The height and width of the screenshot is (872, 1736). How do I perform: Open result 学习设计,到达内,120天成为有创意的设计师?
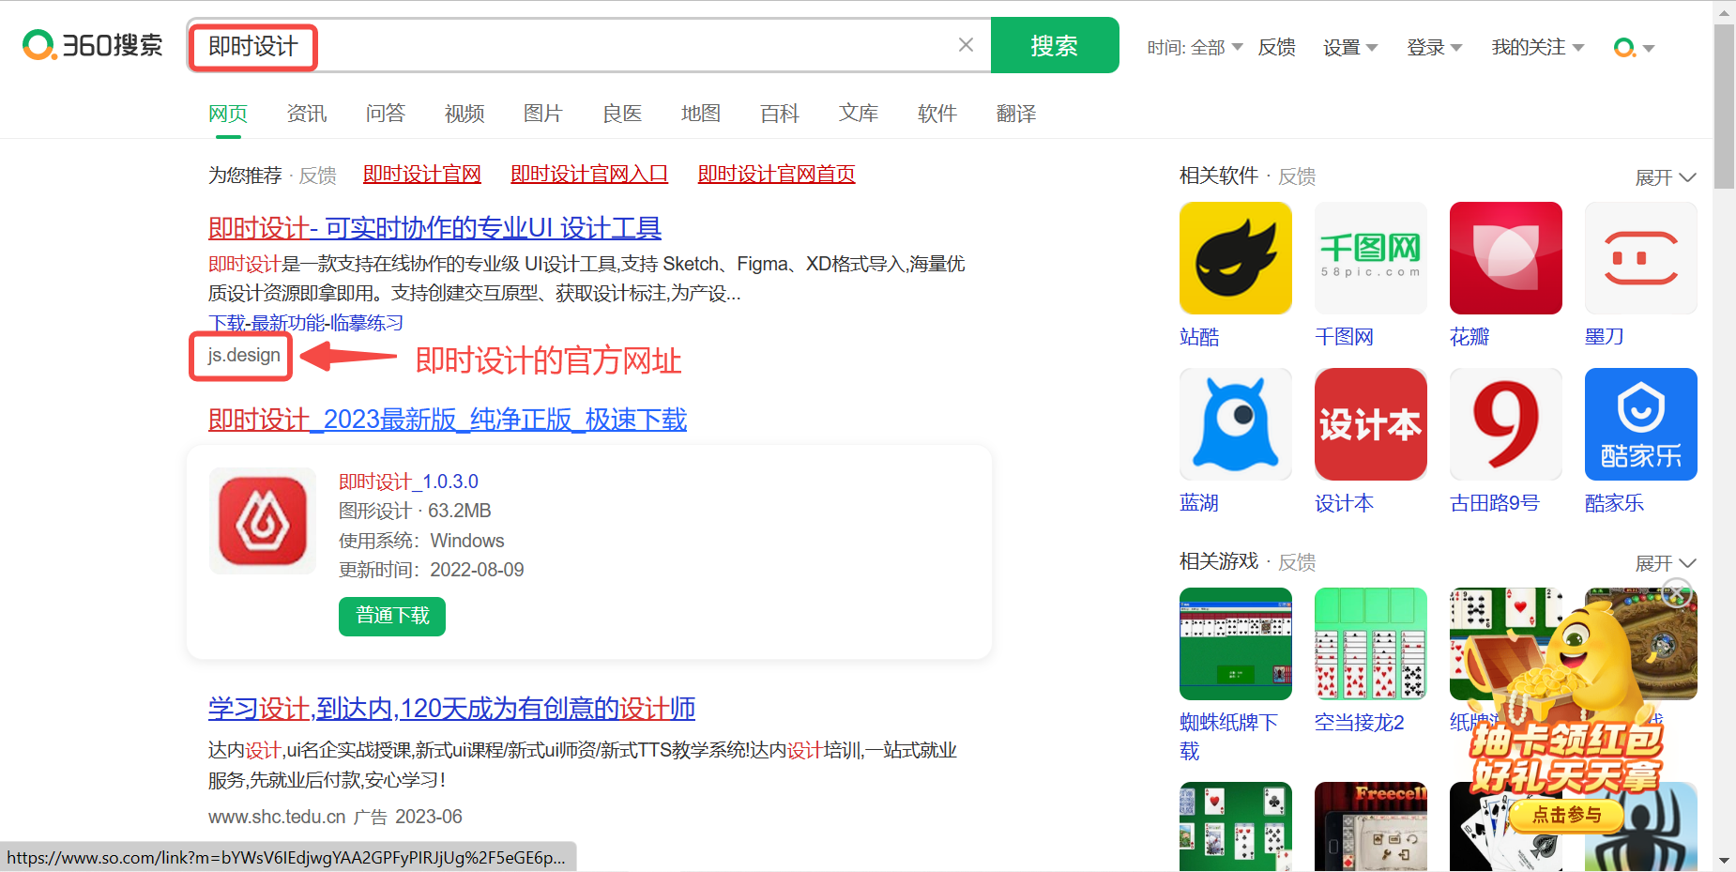(451, 709)
